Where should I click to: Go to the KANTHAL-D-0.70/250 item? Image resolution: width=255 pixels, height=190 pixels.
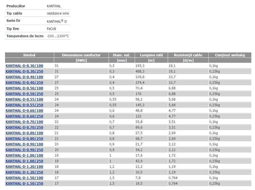24,127
